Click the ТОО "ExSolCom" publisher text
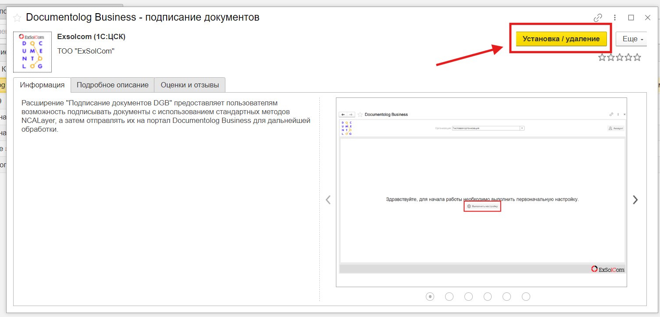Image resolution: width=660 pixels, height=317 pixels. coord(86,51)
